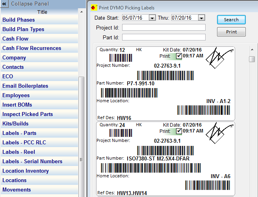Click the logo on the HW16 label
Screen dimensions: 258x197
[219, 58]
